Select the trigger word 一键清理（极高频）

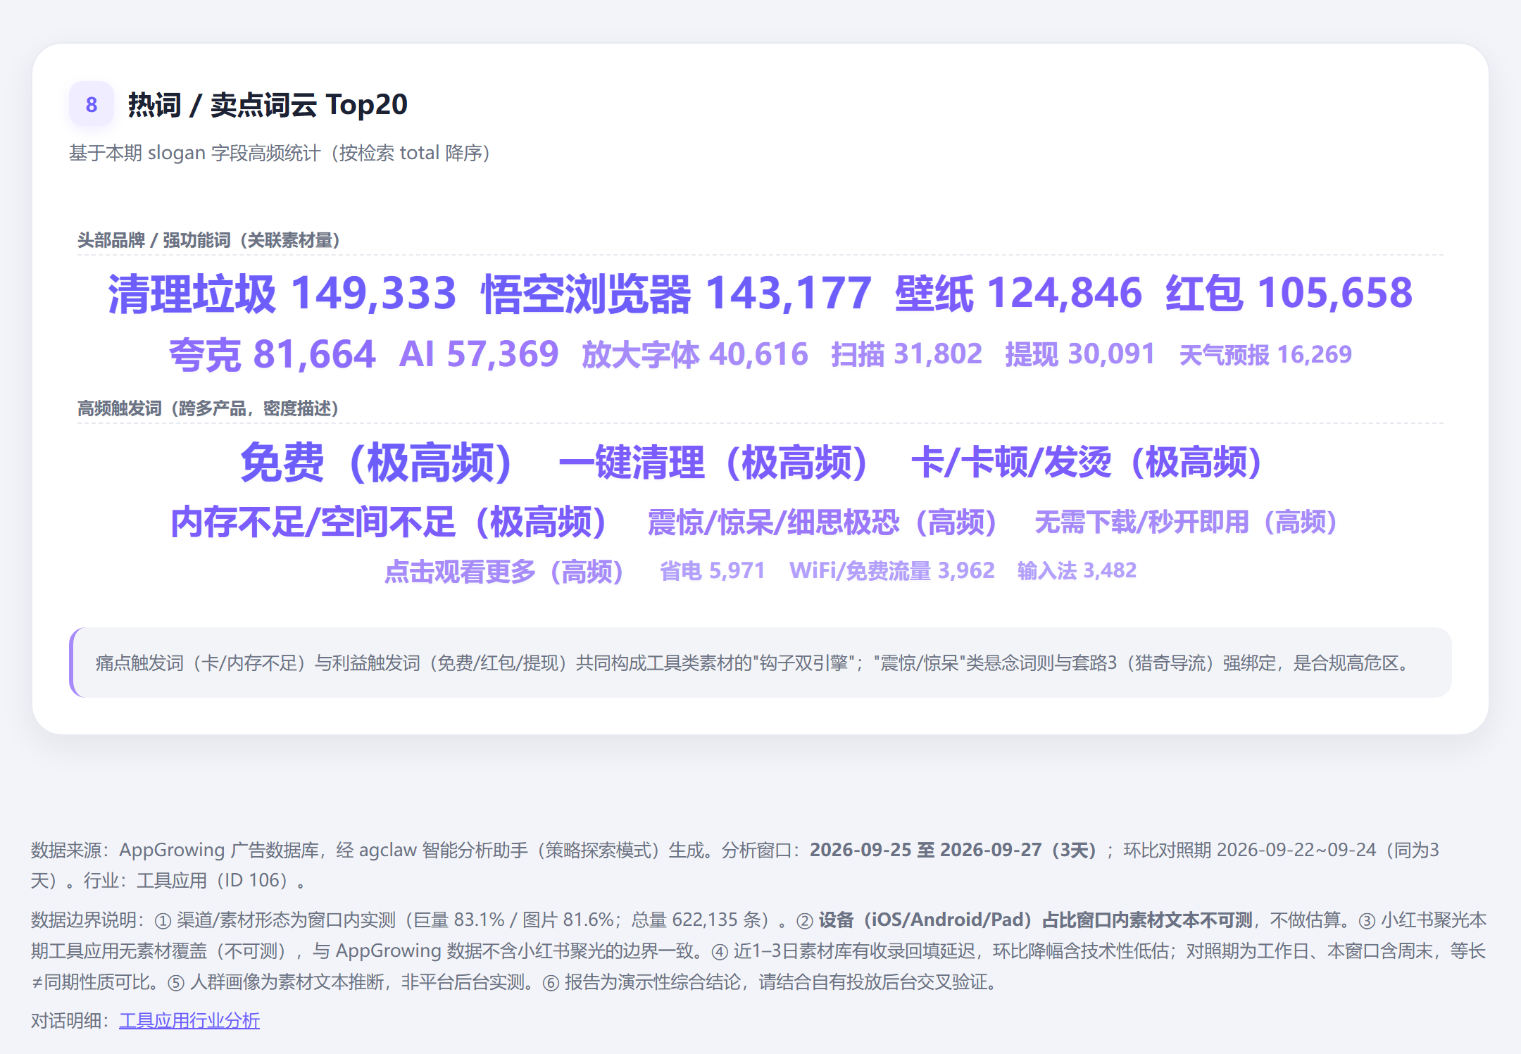(x=714, y=463)
